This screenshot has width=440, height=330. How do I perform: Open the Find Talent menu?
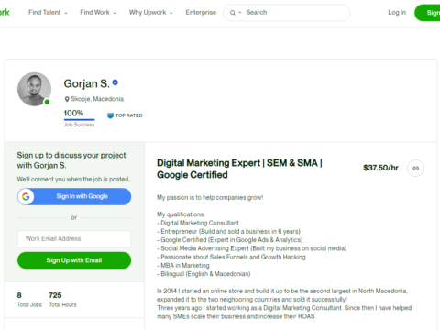click(x=48, y=13)
